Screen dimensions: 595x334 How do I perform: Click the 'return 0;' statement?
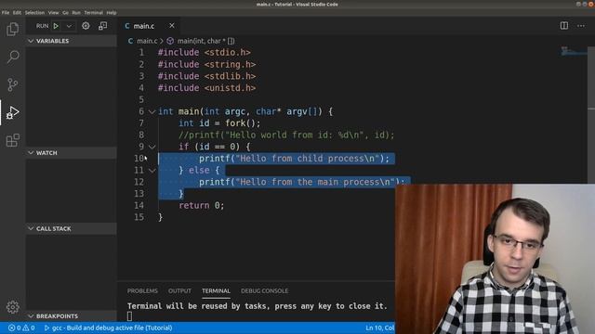(202, 206)
